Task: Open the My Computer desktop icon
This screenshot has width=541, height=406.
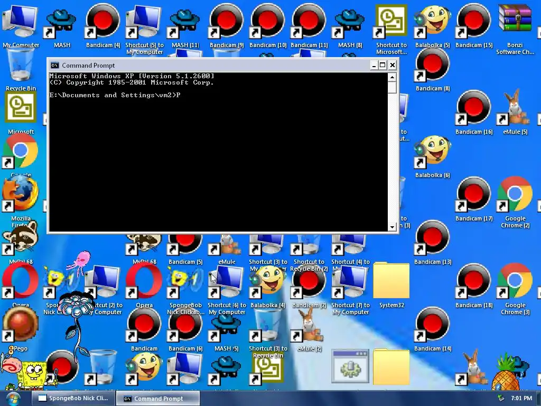Action: [x=21, y=21]
